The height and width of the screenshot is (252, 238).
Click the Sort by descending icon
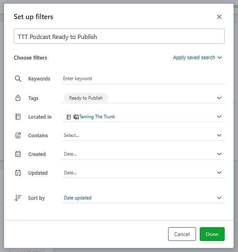[x=18, y=198]
